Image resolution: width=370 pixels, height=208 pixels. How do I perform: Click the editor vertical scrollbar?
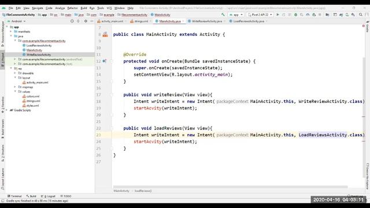364,117
